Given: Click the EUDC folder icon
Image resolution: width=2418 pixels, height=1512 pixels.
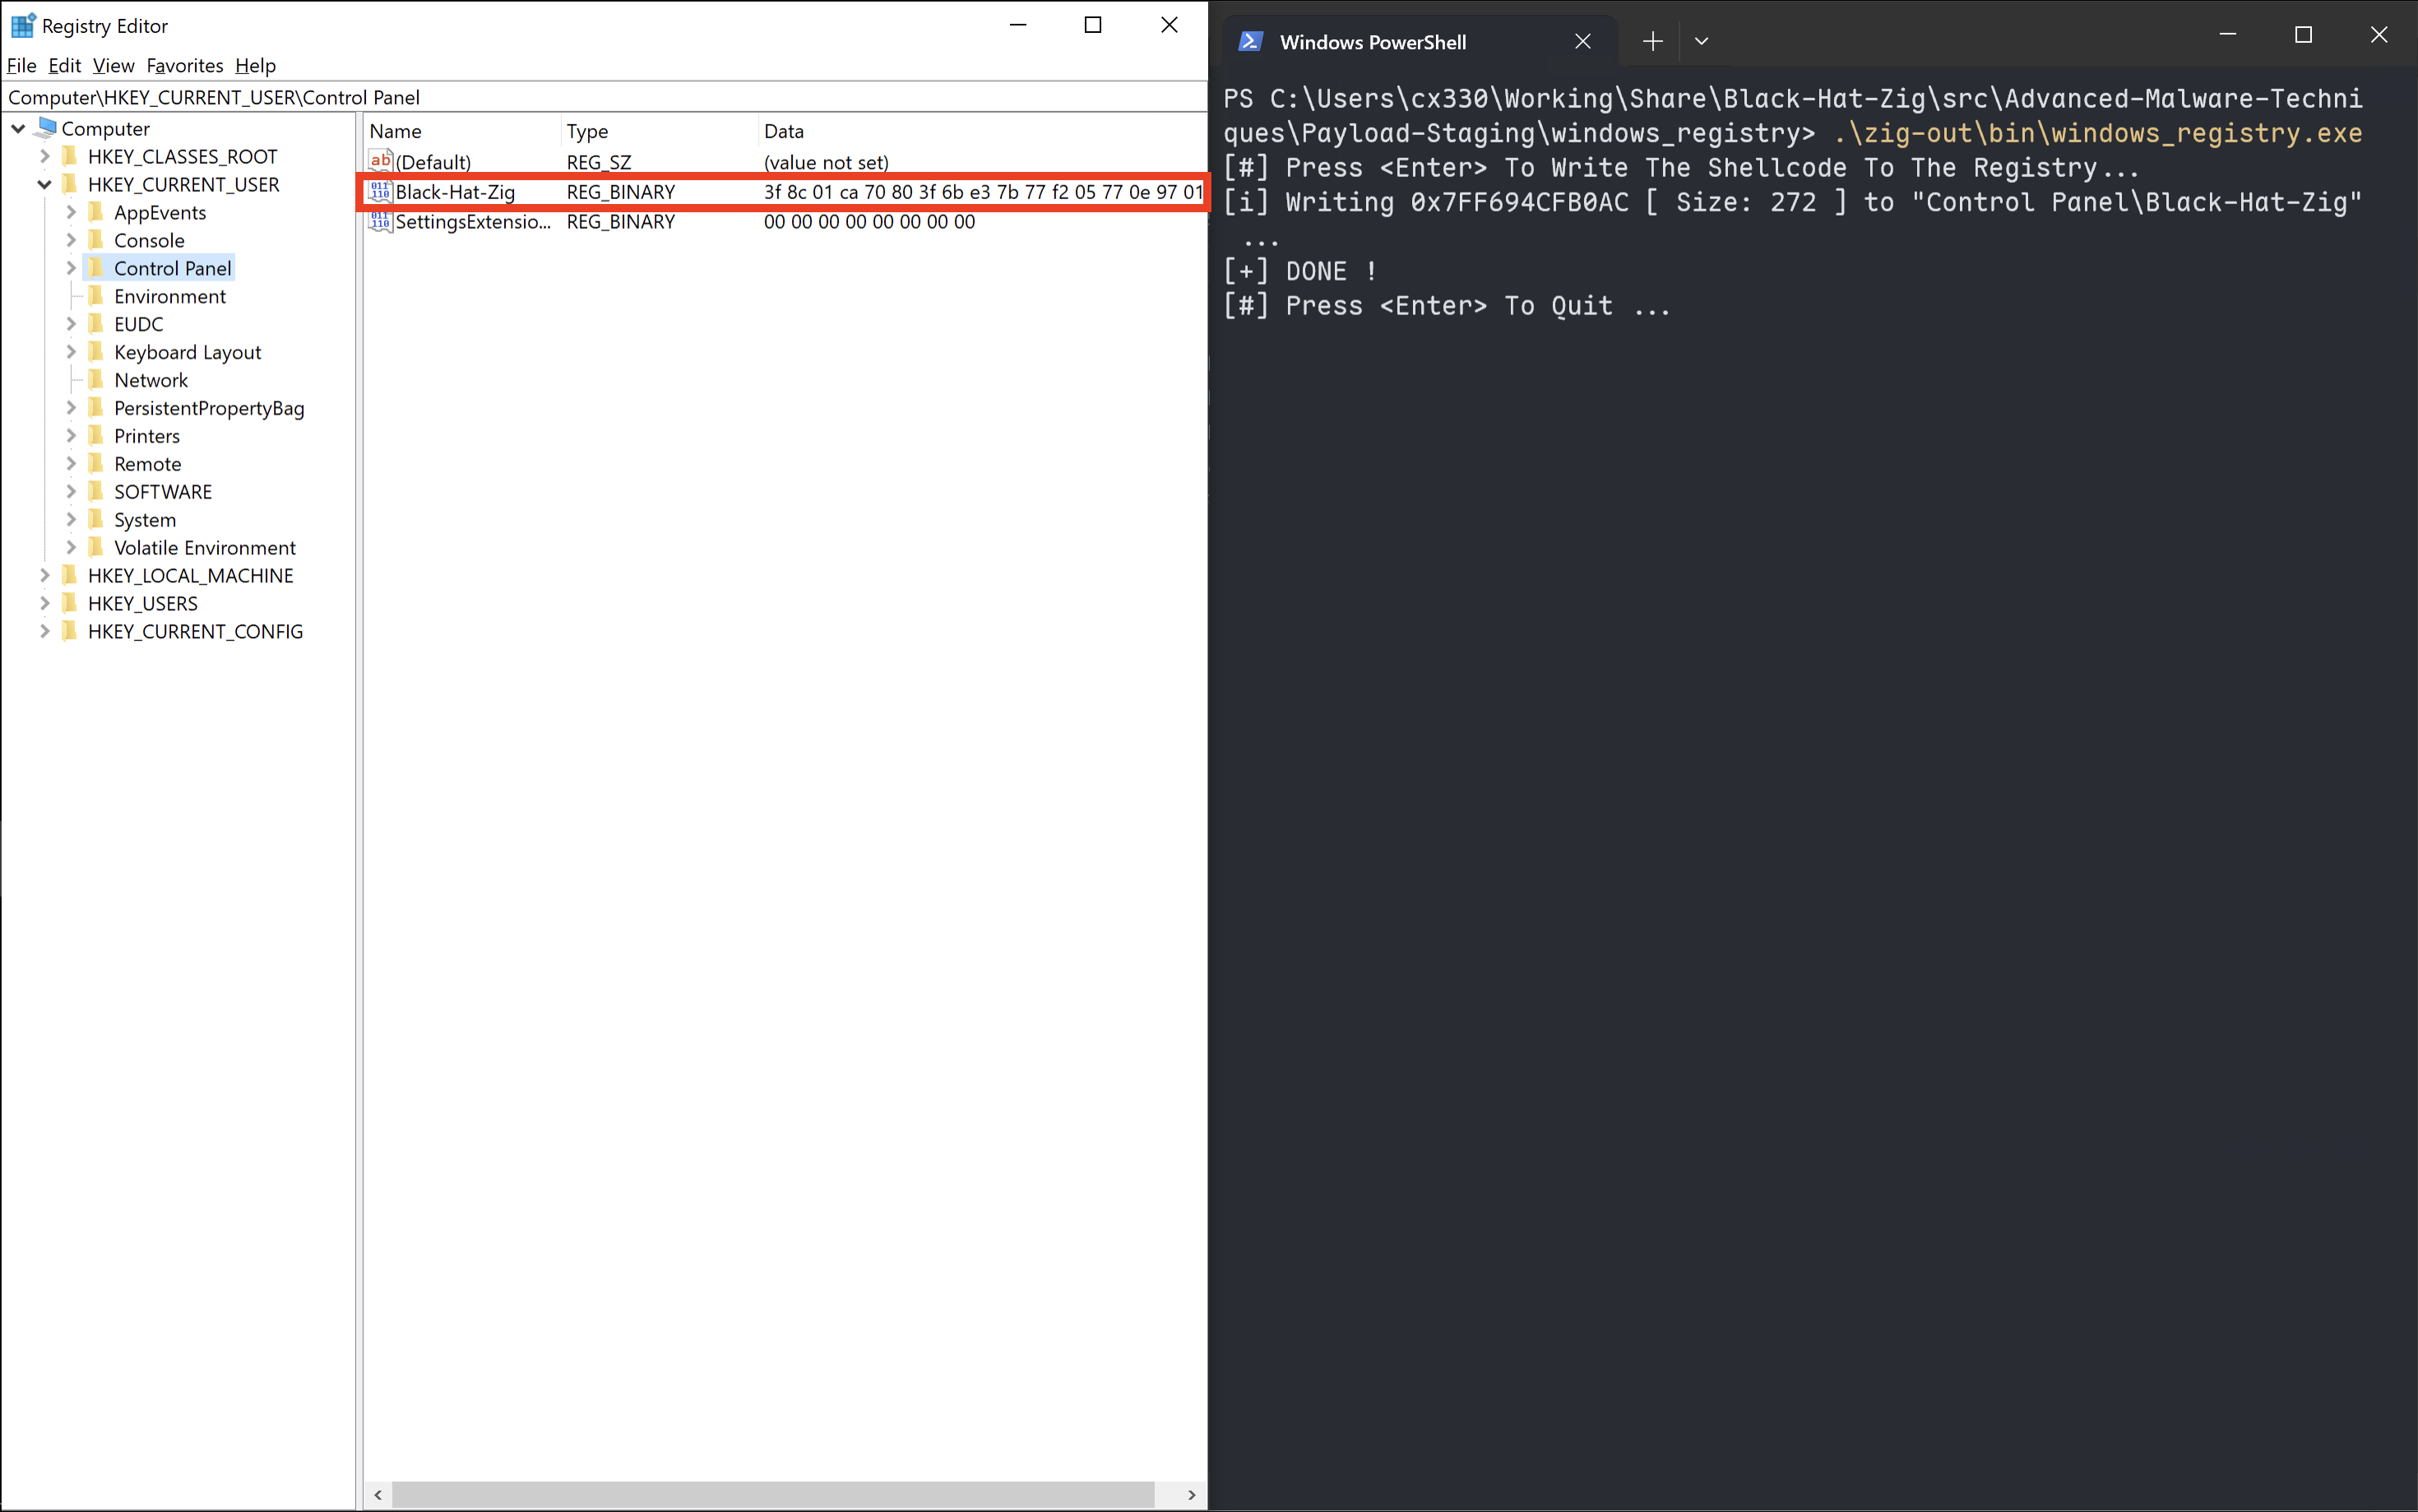Looking at the screenshot, I should pyautogui.click(x=96, y=324).
